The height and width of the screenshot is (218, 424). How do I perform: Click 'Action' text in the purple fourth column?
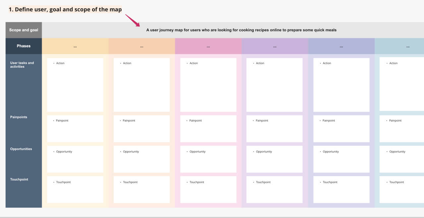(260, 63)
